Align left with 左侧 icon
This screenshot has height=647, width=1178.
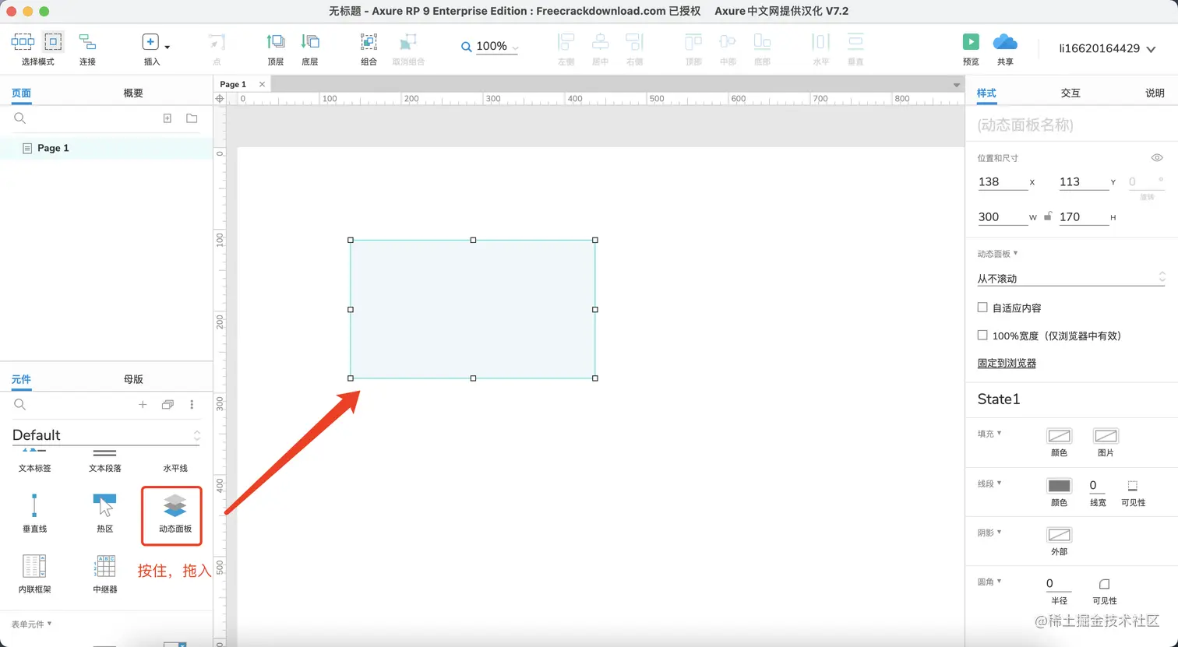566,42
